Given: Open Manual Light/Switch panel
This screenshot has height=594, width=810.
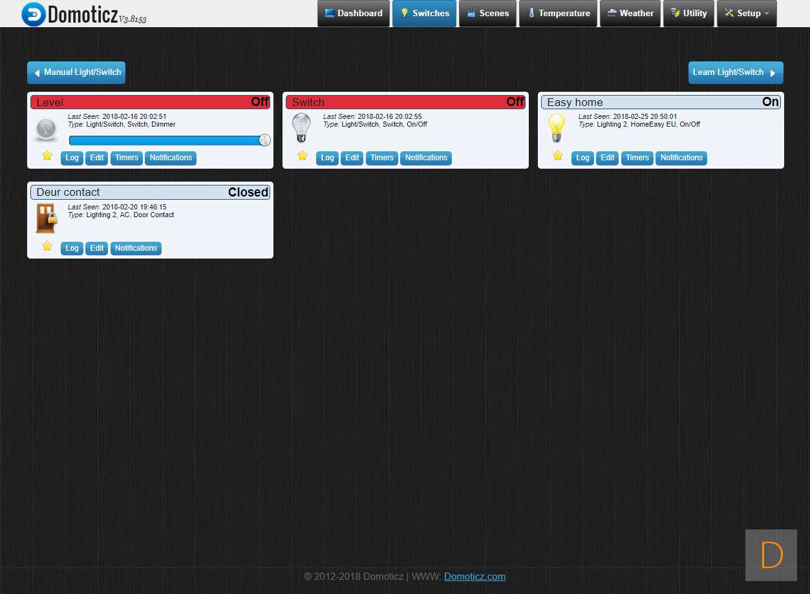Looking at the screenshot, I should 76,72.
